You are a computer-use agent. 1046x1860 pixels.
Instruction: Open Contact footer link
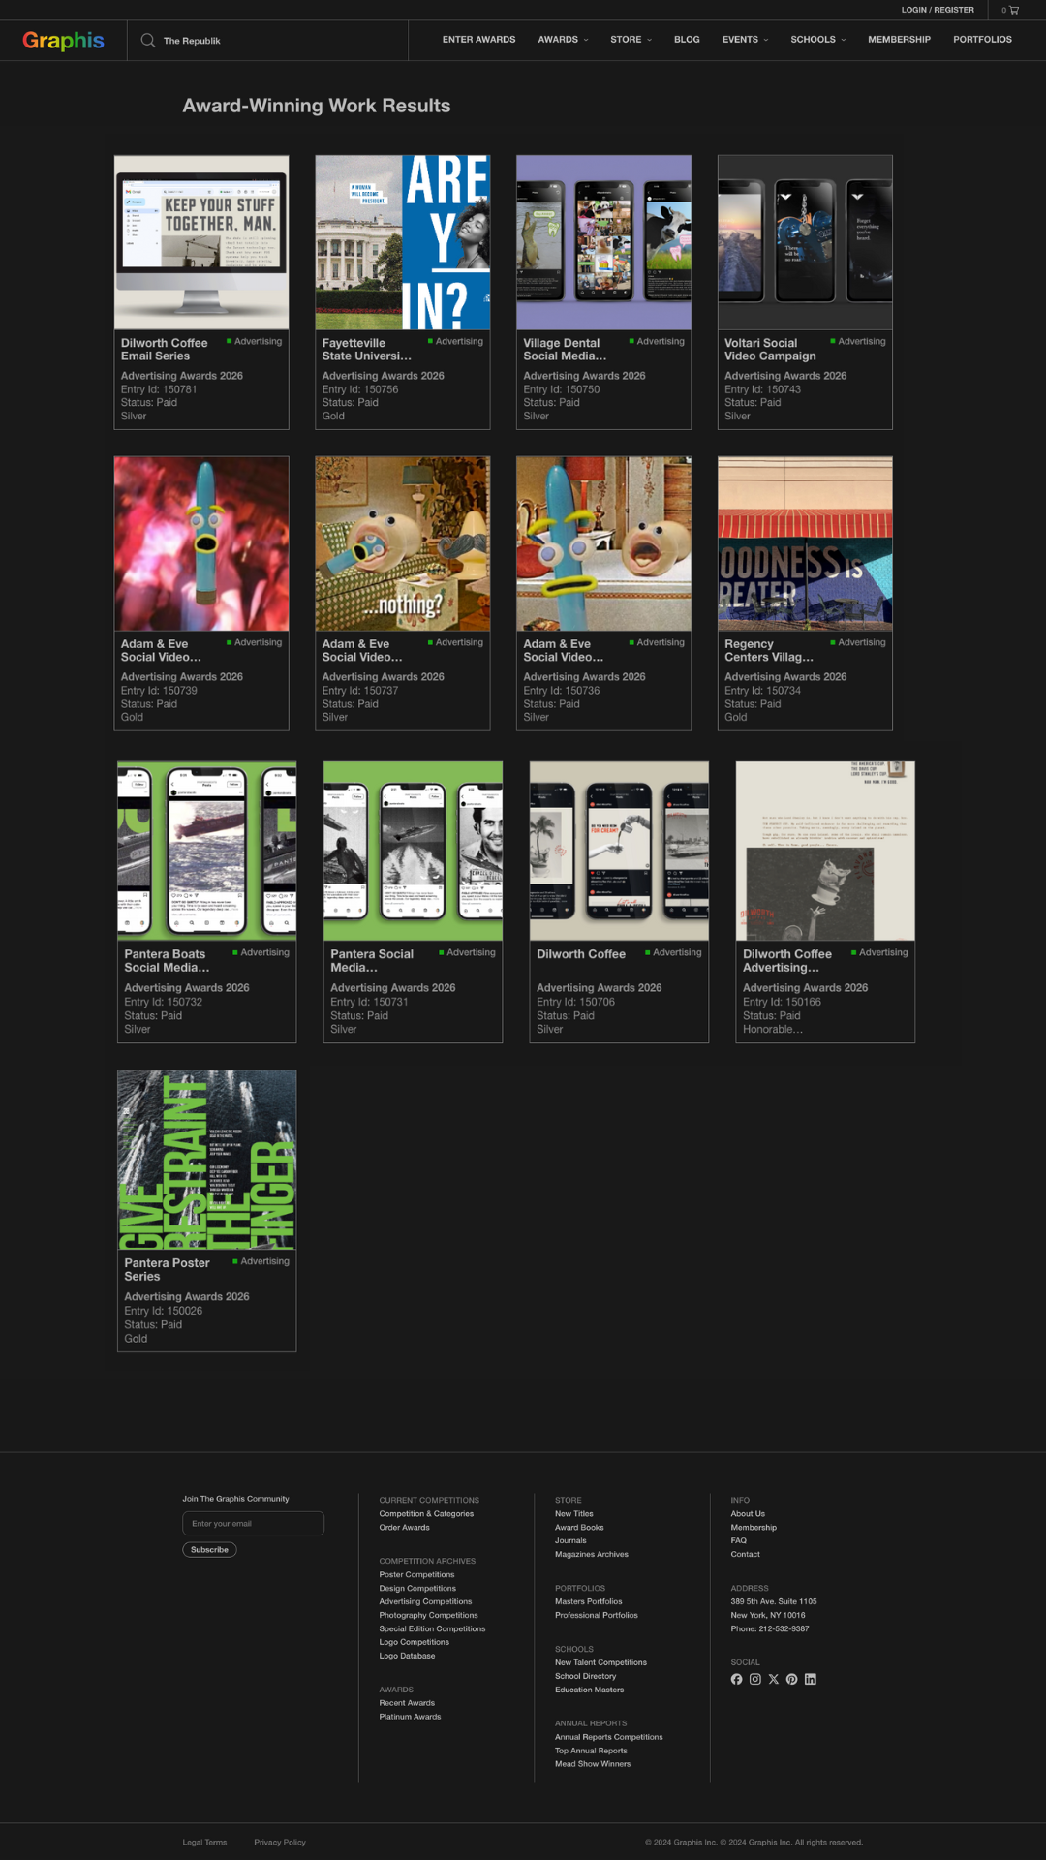[745, 1554]
